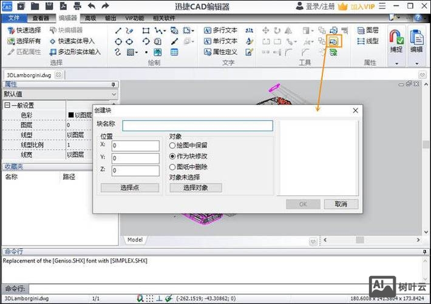Screen dimensions: 431x304
Task: Click the Select Point button
Action: pyautogui.click(x=130, y=188)
